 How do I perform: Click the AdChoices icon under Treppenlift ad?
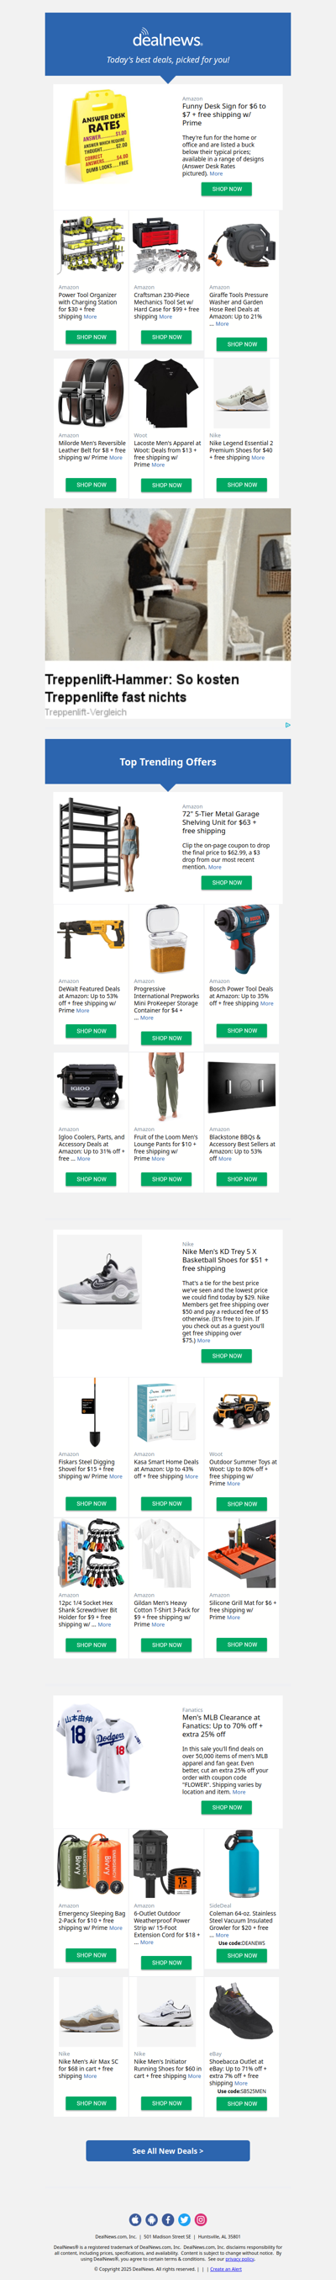click(x=287, y=725)
